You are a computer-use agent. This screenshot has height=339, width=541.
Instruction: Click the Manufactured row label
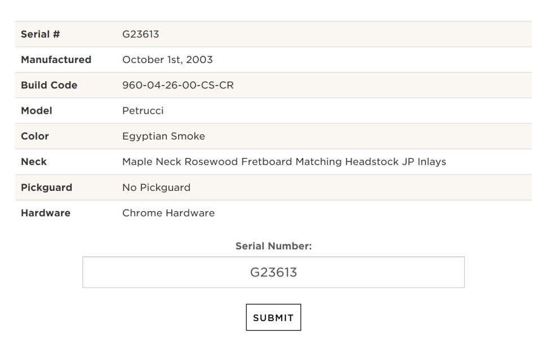56,60
